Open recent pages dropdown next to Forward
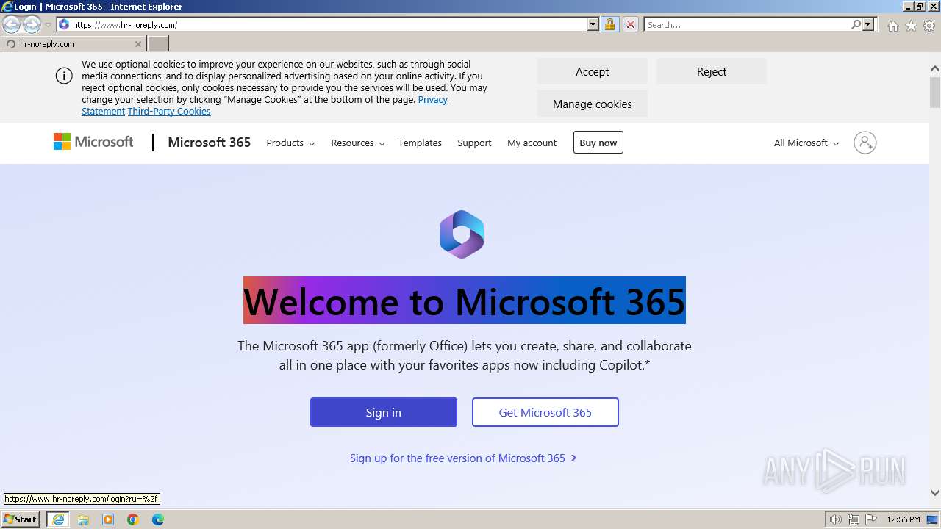Image resolution: width=941 pixels, height=529 pixels. (49, 24)
